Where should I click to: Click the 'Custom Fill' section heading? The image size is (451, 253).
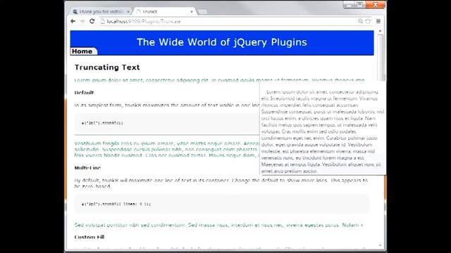89,237
